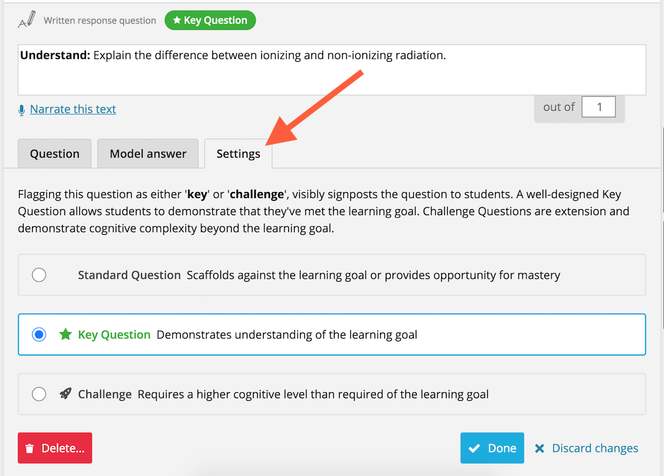
Task: Click the rocket icon for Challenge
Action: pyautogui.click(x=65, y=394)
